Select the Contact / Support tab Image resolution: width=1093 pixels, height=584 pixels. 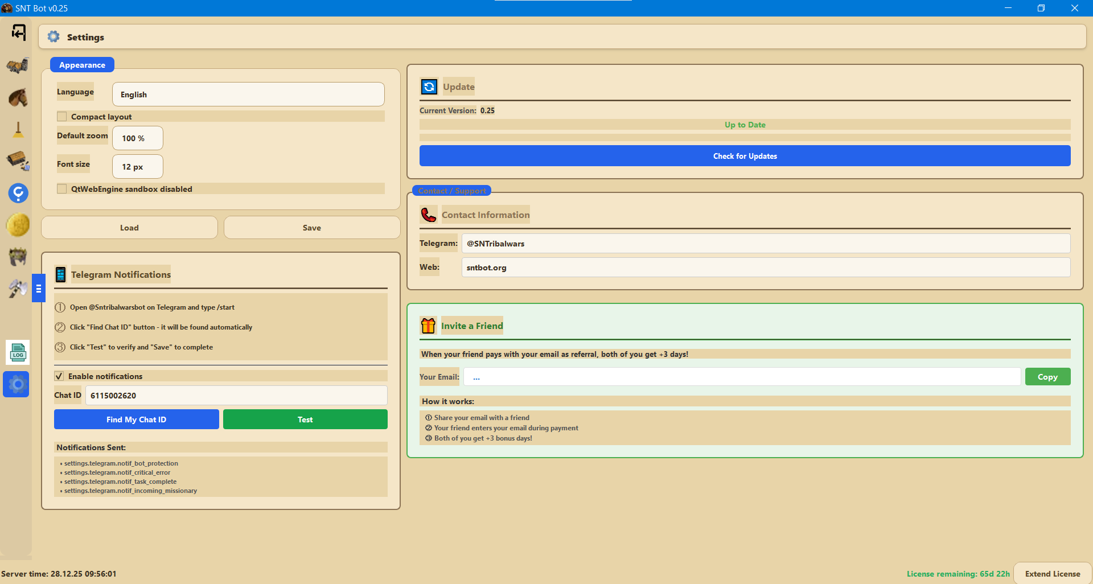click(x=451, y=191)
